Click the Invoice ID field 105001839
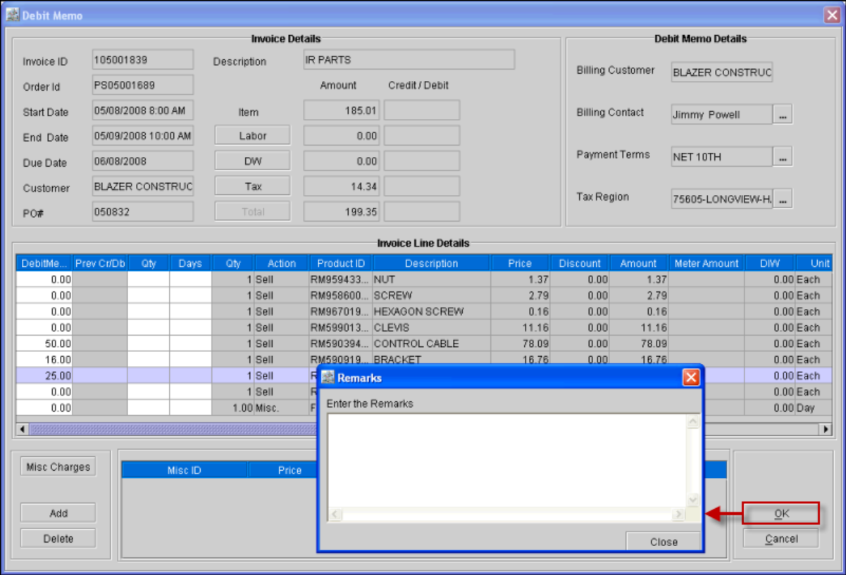This screenshot has width=846, height=575. point(142,60)
